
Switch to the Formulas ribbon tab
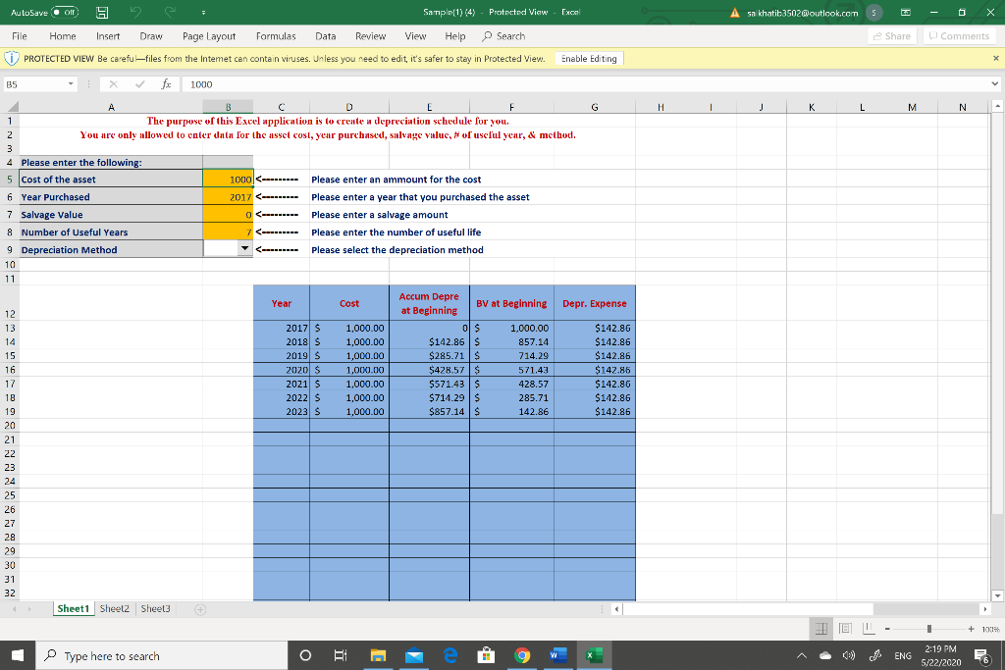click(x=275, y=35)
